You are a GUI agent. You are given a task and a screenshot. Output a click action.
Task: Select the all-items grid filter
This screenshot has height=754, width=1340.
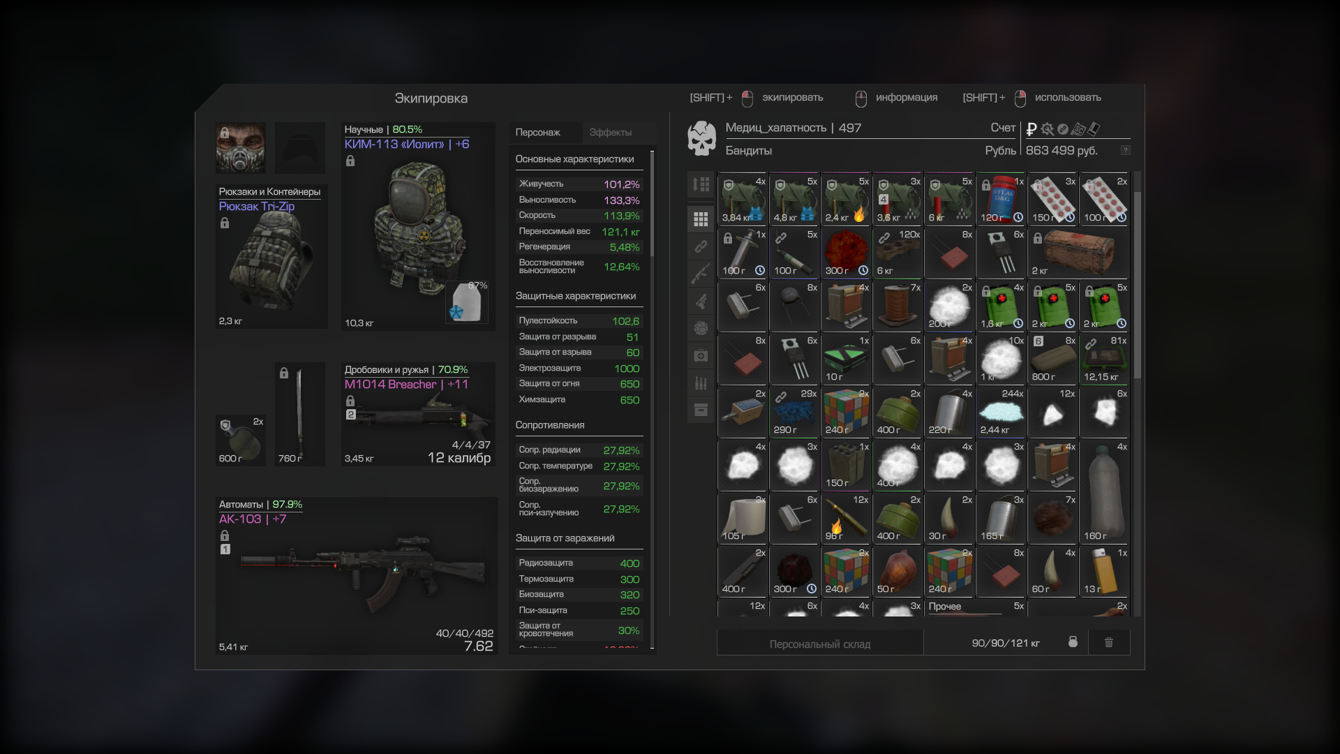click(x=701, y=219)
